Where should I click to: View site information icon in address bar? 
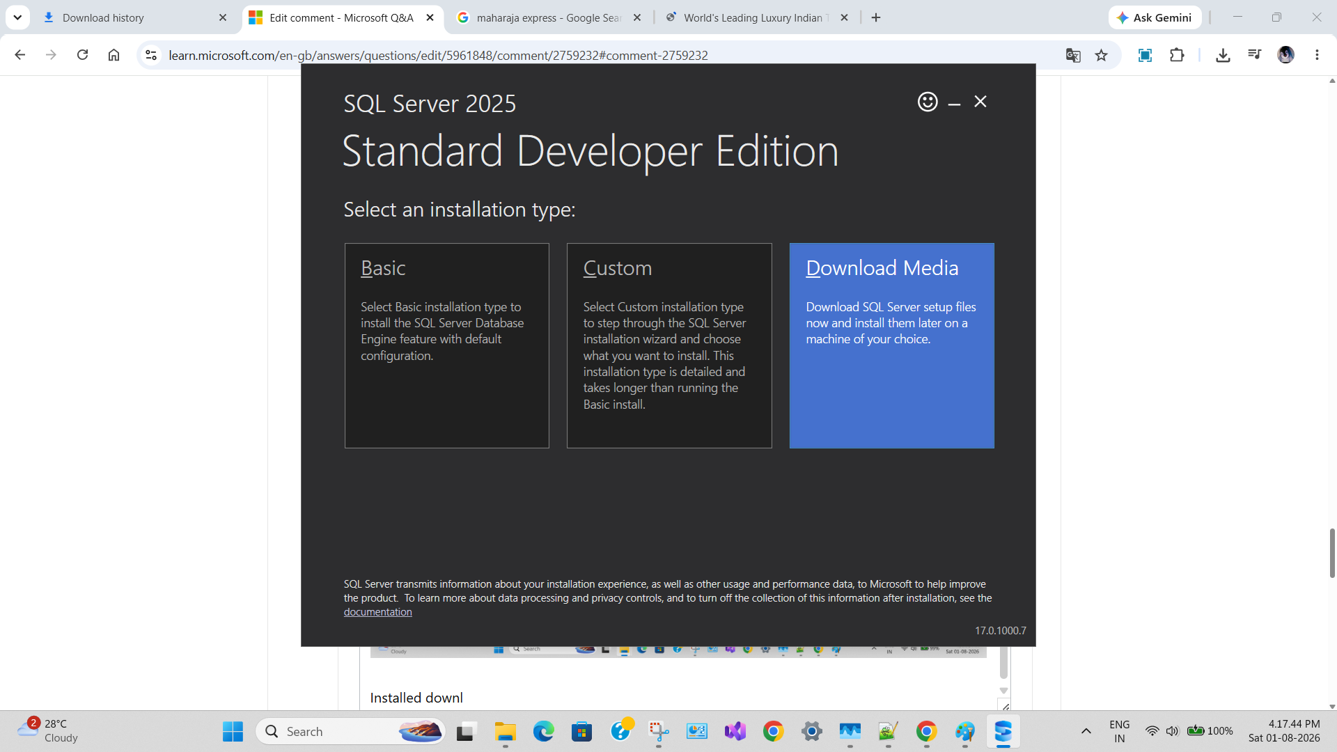[151, 55]
